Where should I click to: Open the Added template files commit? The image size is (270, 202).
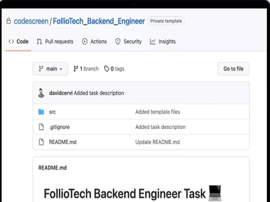158,112
